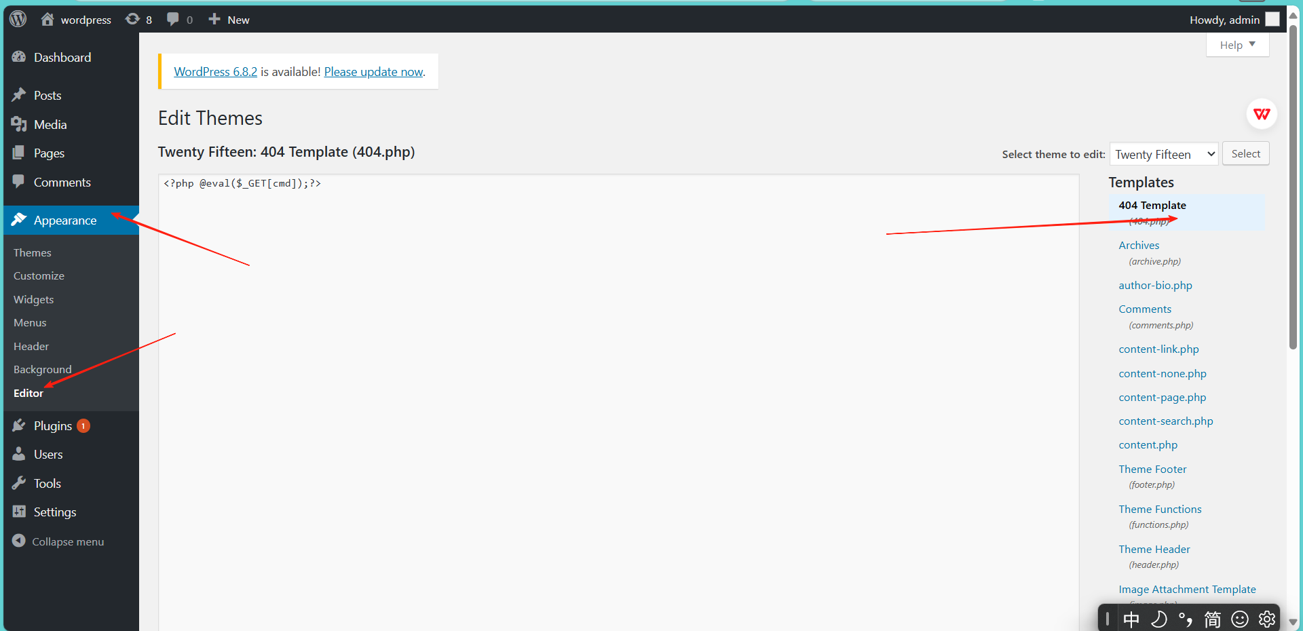This screenshot has height=631, width=1303.
Task: Open content-link.php template
Action: click(1158, 349)
